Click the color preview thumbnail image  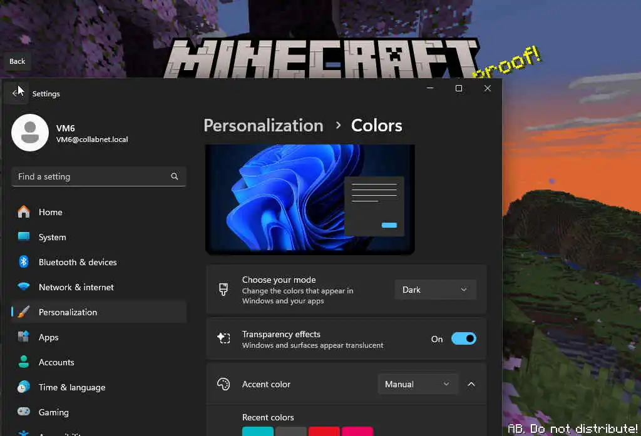coord(310,199)
